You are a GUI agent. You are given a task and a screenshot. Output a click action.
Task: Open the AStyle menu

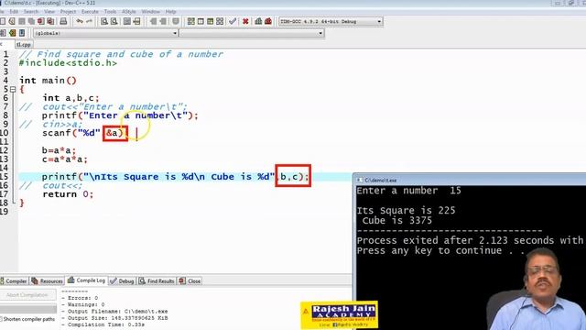[129, 12]
